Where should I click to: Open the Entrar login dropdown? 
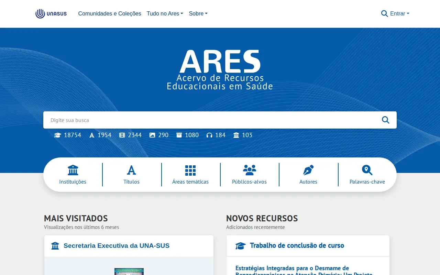coord(400,14)
